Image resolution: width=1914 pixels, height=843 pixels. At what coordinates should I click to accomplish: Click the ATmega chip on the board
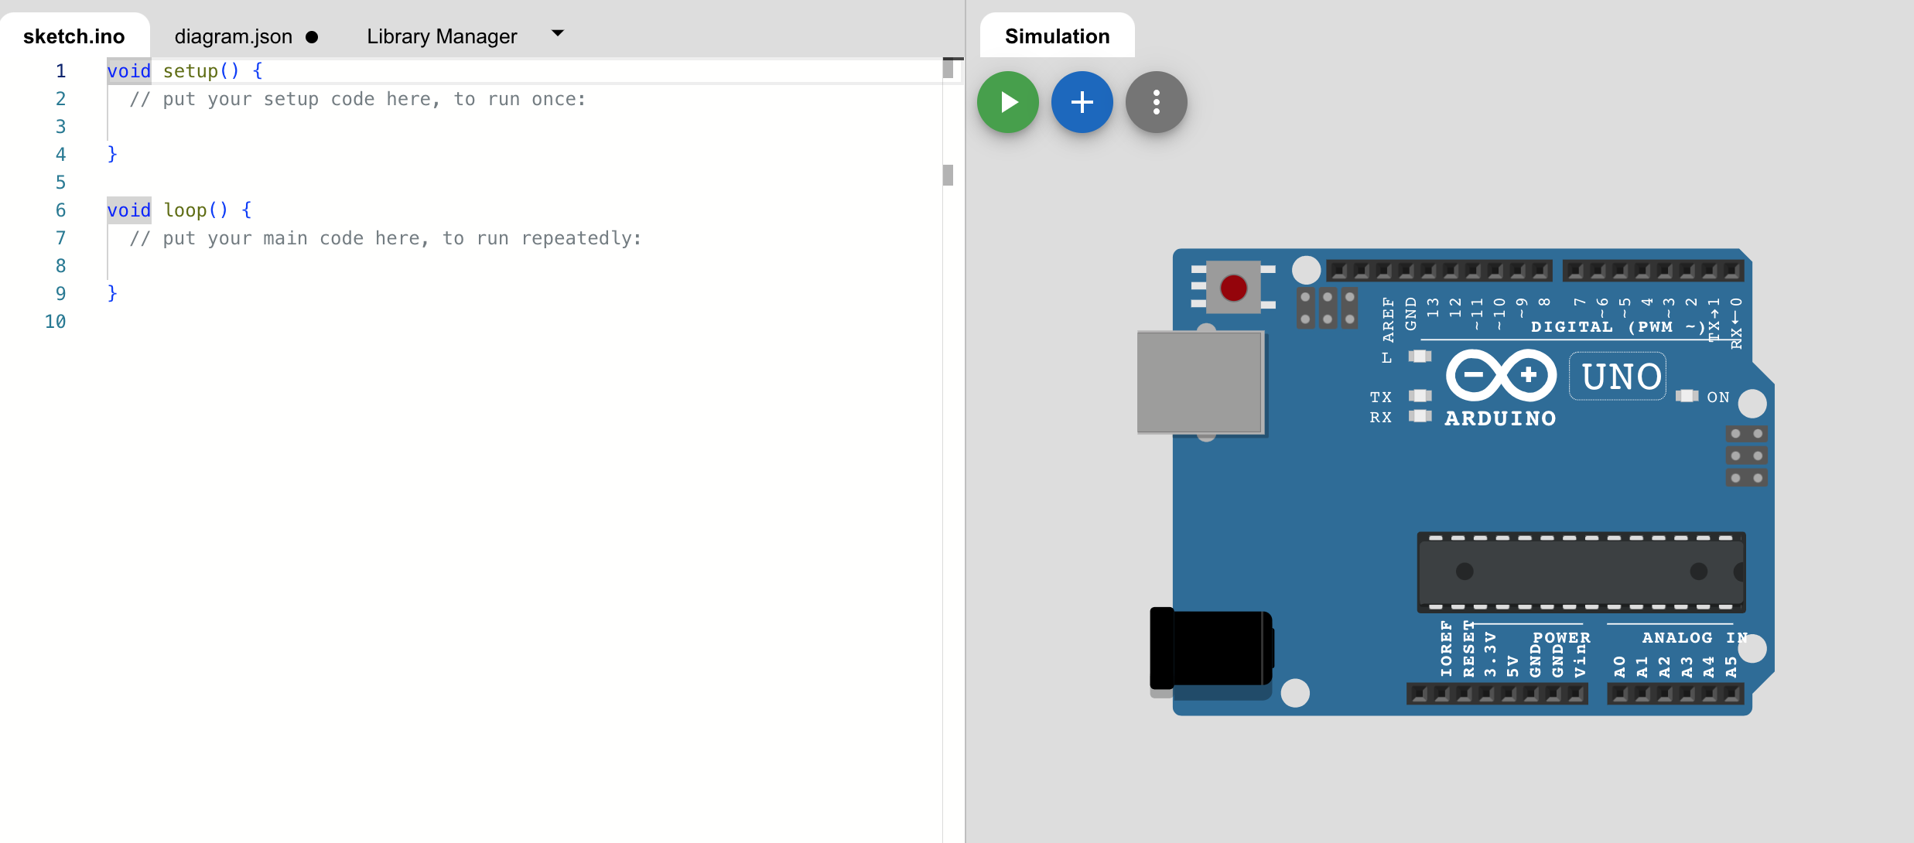pos(1581,572)
